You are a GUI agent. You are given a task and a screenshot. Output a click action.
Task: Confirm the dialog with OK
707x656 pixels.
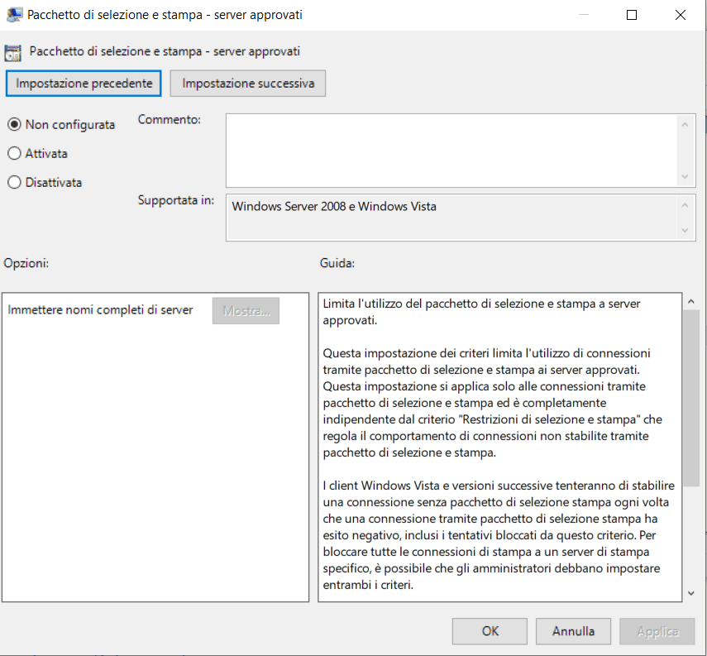[490, 631]
